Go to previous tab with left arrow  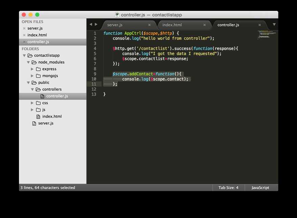coord(91,24)
